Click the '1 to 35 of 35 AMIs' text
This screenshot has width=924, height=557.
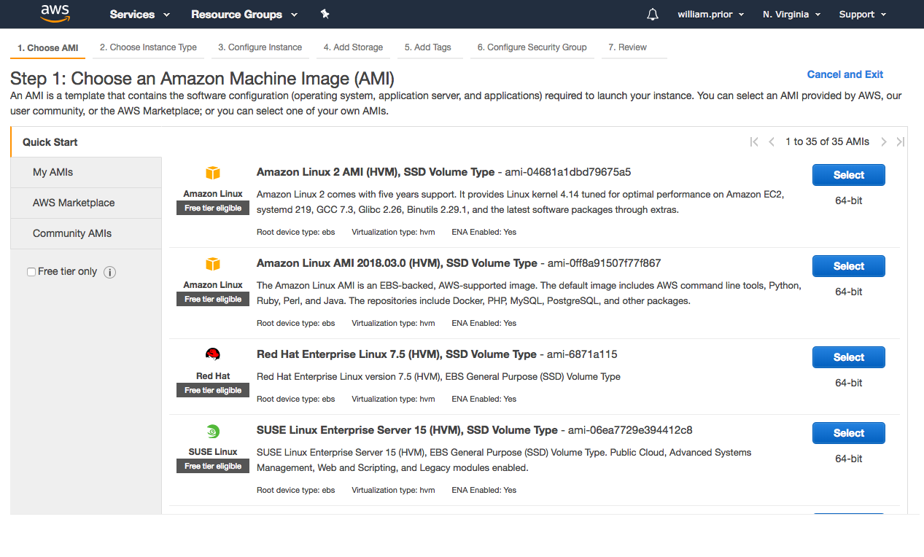tap(827, 142)
